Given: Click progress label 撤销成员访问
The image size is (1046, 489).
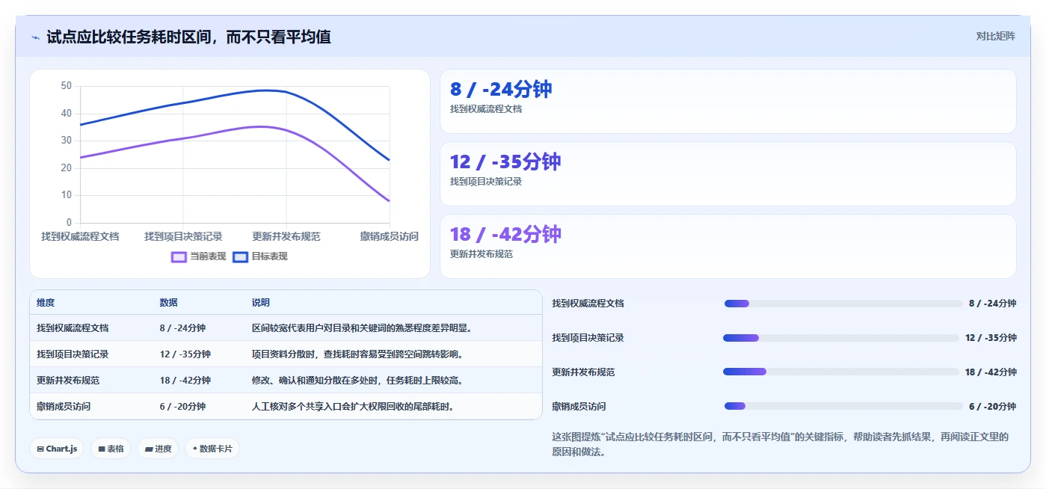Looking at the screenshot, I should (579, 407).
